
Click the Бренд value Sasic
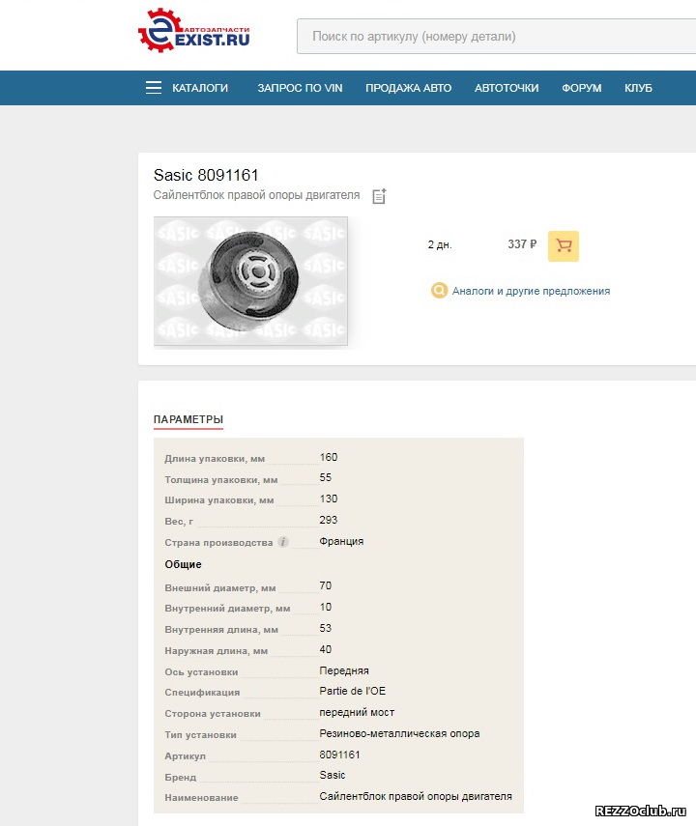(x=333, y=775)
